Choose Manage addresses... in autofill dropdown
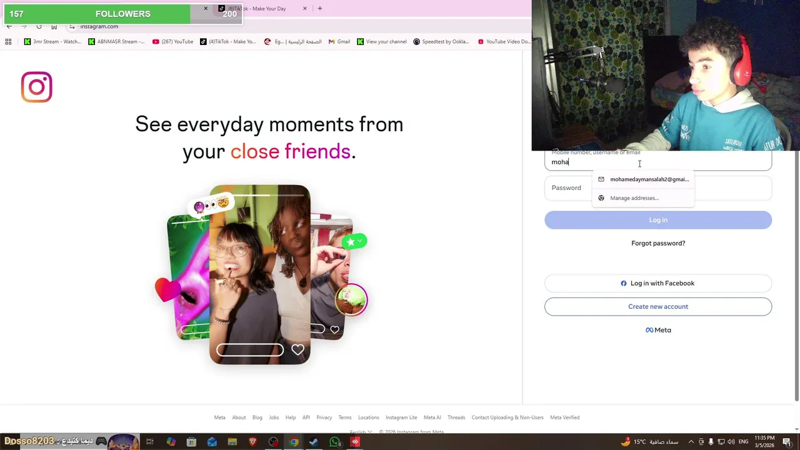The width and height of the screenshot is (800, 450). click(x=643, y=198)
